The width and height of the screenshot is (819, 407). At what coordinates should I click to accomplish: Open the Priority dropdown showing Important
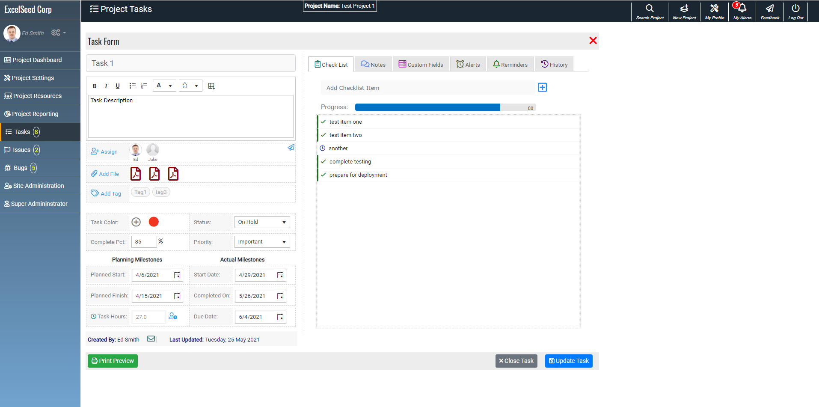[262, 241]
